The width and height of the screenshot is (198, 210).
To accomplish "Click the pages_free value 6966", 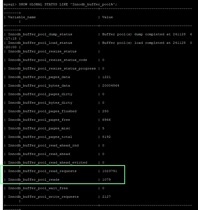I will coord(106,120).
